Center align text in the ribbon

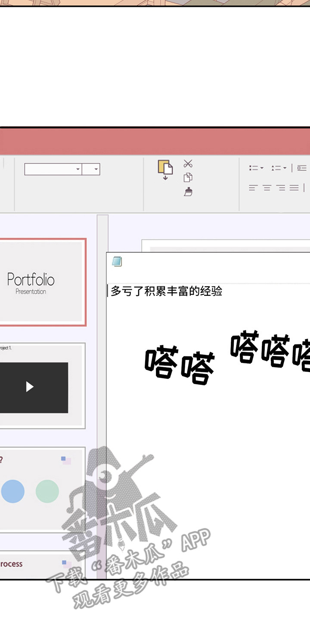267,188
